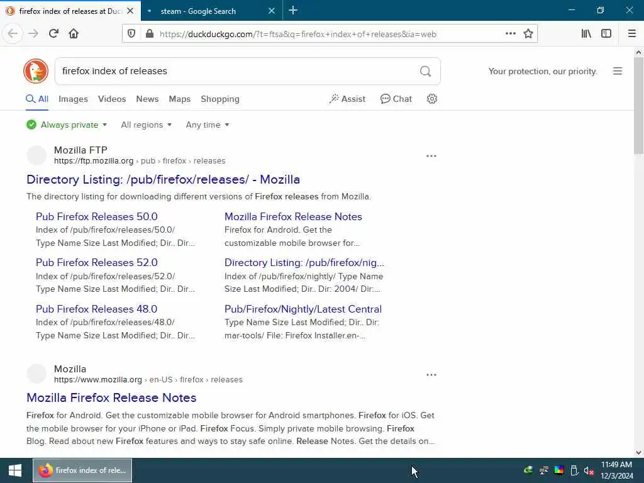Click Your protection, our priority text
The image size is (644, 483).
click(543, 72)
